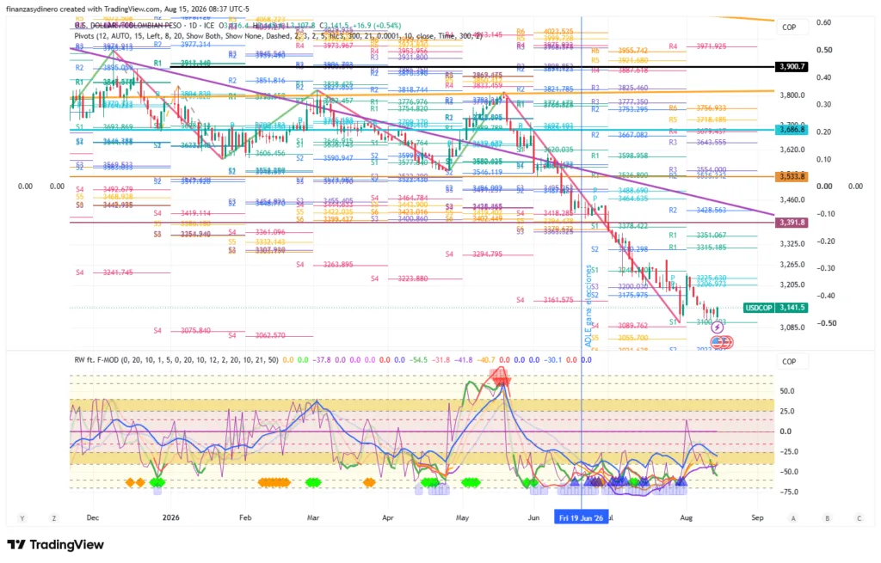
Task: Click the TradingView logo at bottom
Action: pyautogui.click(x=55, y=544)
